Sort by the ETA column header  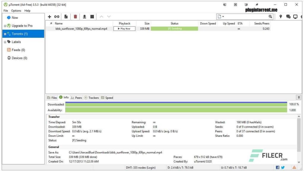coord(242,23)
